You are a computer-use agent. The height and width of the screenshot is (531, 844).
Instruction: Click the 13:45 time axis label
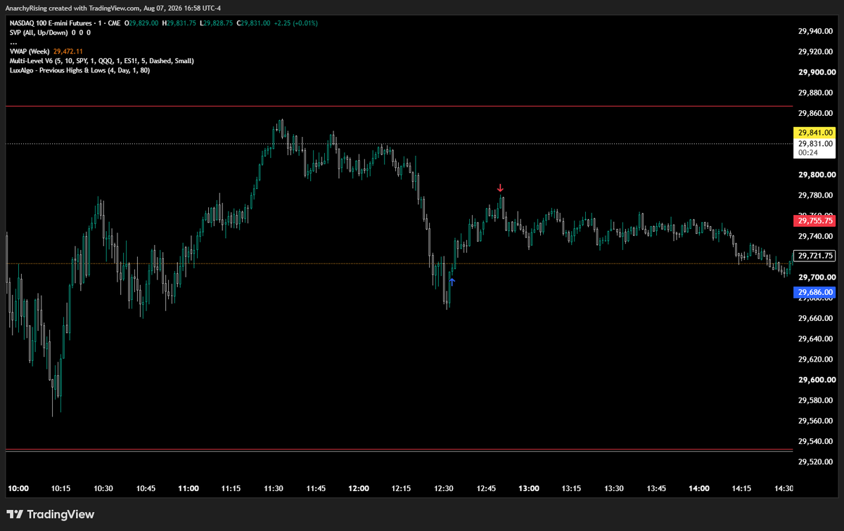click(x=656, y=488)
